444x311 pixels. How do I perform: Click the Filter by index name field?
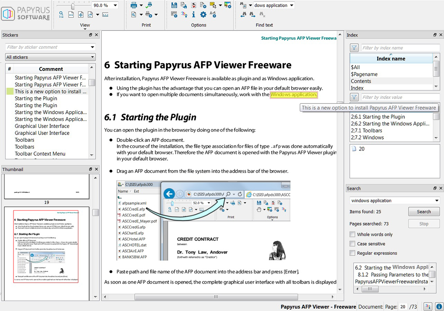[x=400, y=48]
